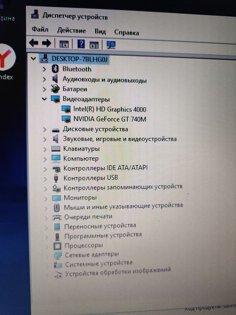This screenshot has height=315, width=236.
Task: Open the Действие menu
Action: click(x=71, y=30)
